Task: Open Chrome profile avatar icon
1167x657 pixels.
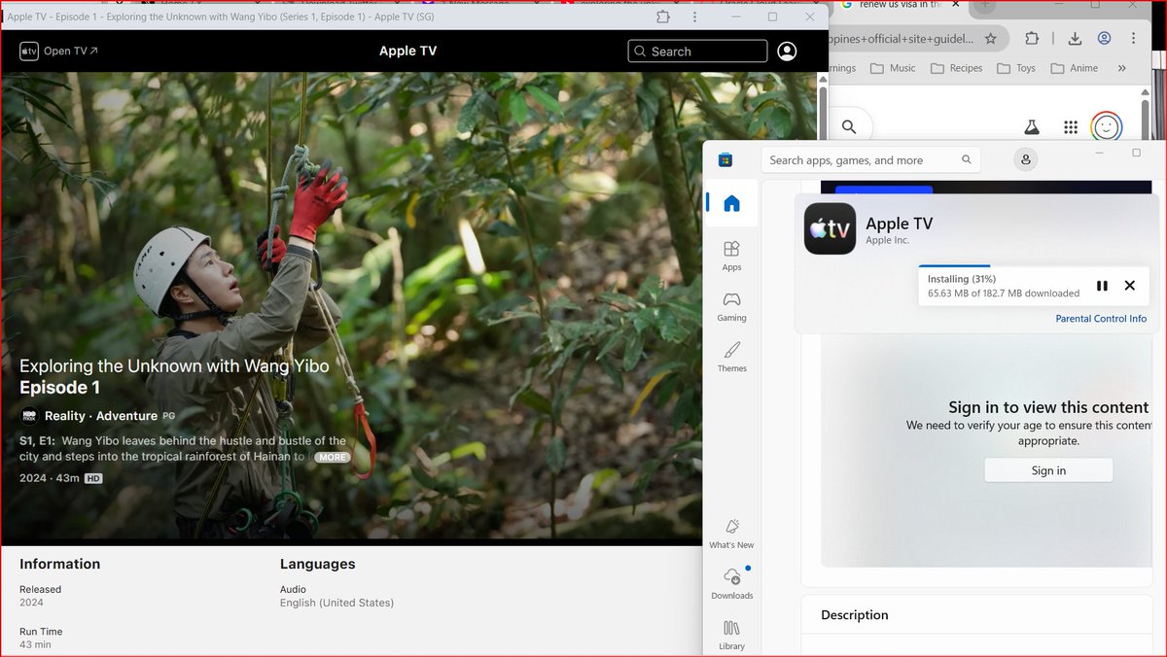Action: coord(1105,39)
